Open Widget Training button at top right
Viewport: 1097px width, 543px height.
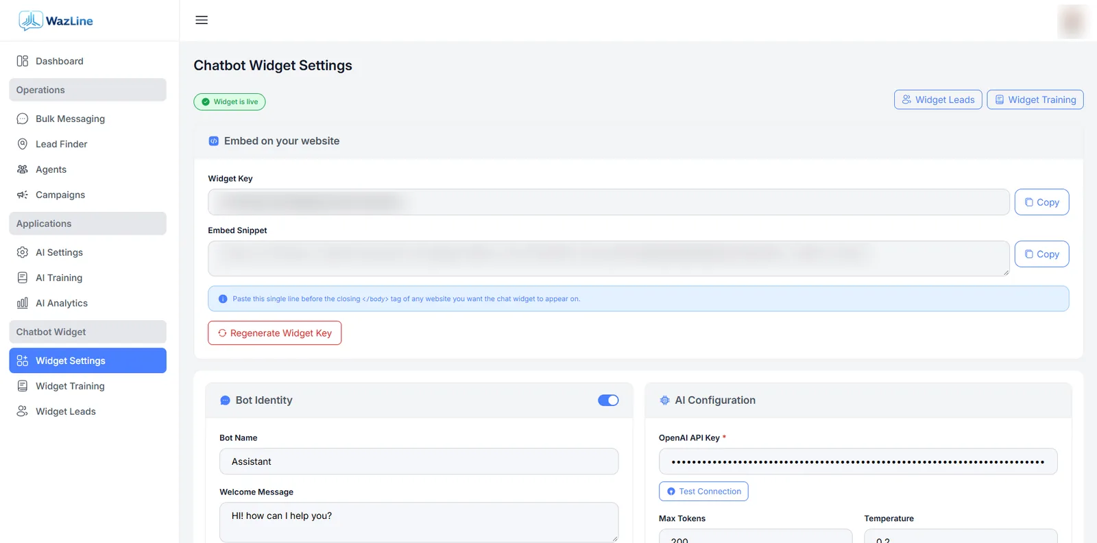point(1035,99)
